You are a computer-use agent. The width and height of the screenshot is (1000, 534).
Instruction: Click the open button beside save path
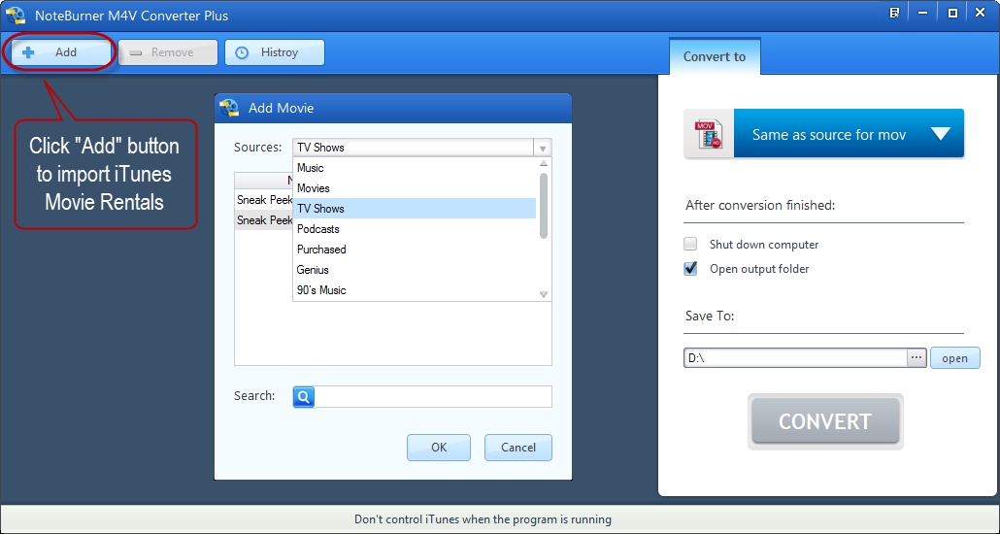[x=954, y=358]
